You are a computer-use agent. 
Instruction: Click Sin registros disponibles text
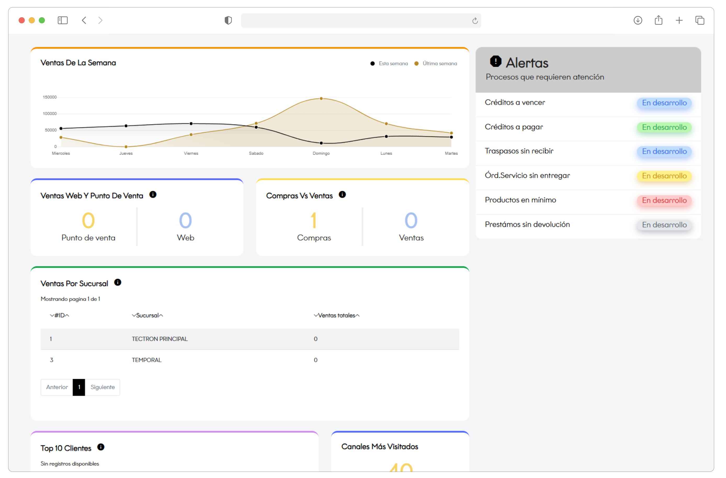click(70, 464)
